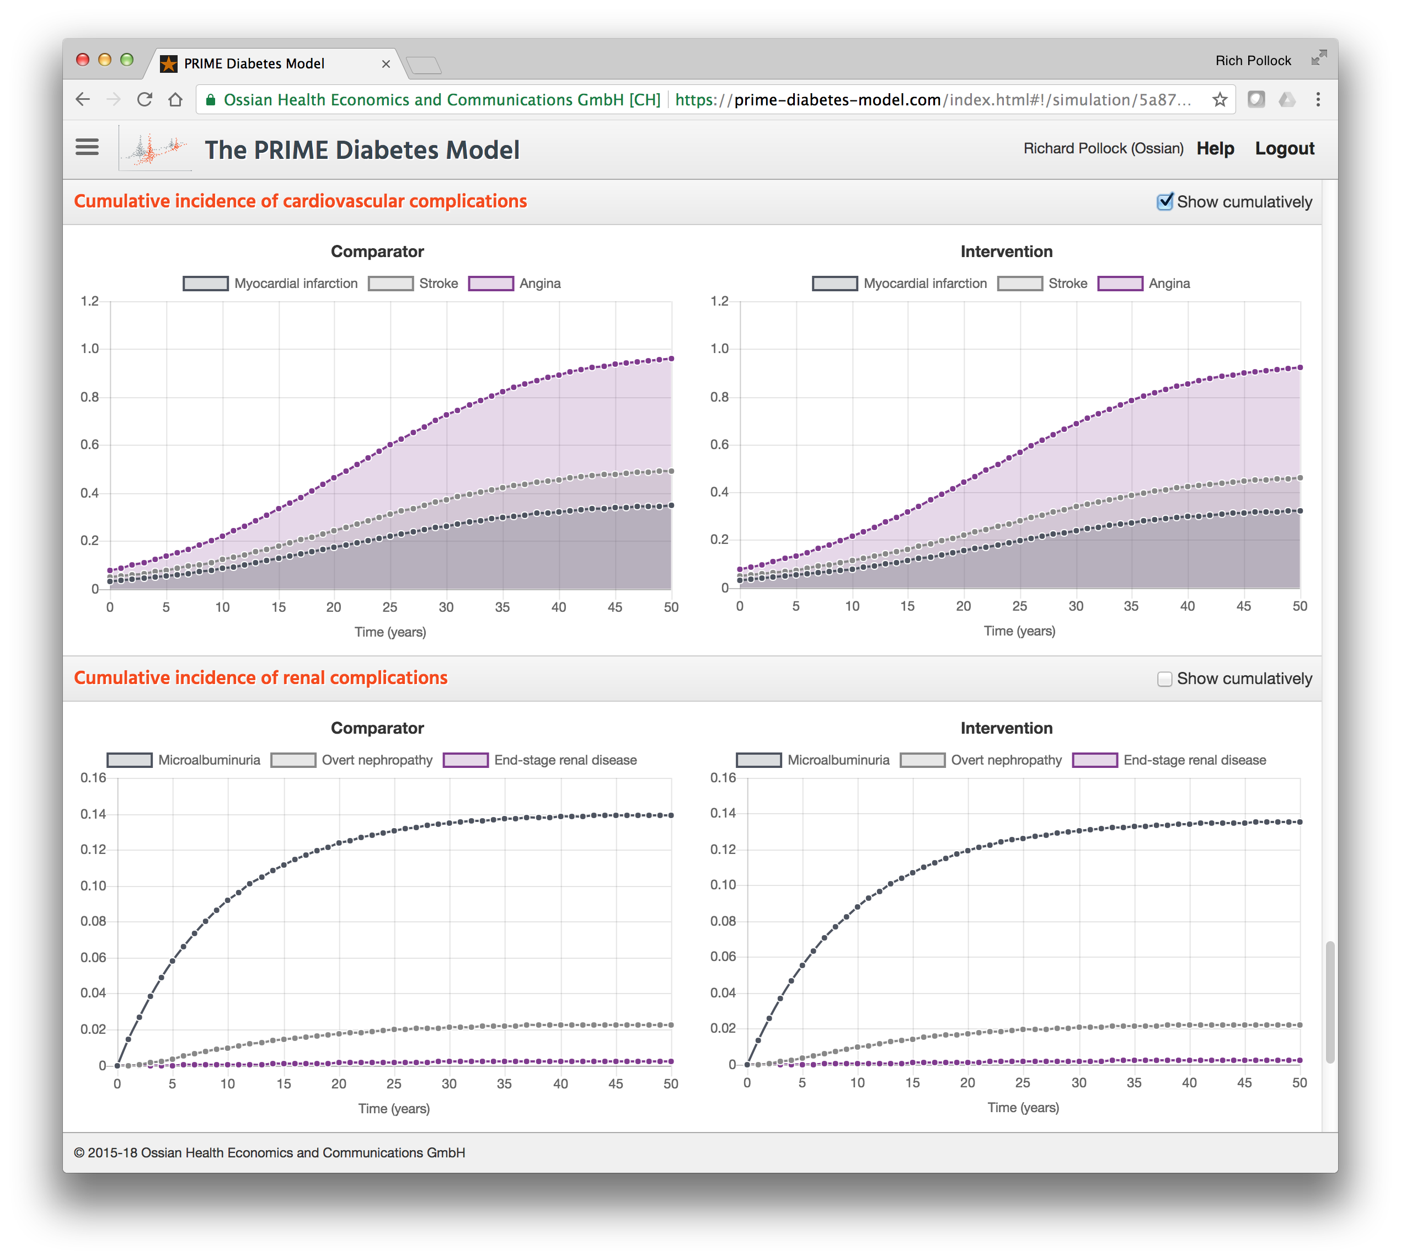Enable renal Show cumulatively checkbox
Viewport: 1401px width, 1260px height.
coord(1165,679)
